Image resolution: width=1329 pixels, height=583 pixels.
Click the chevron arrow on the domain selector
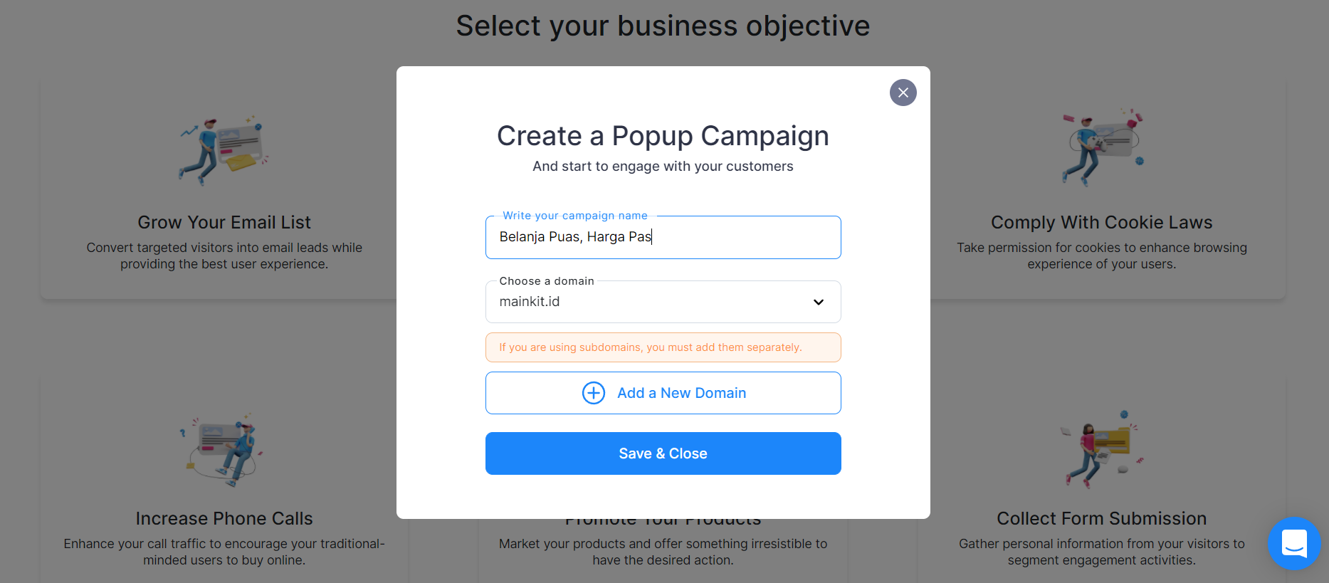pyautogui.click(x=818, y=302)
